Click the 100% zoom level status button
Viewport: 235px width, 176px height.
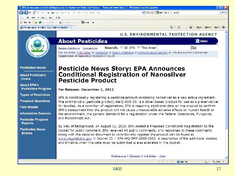(x=217, y=162)
